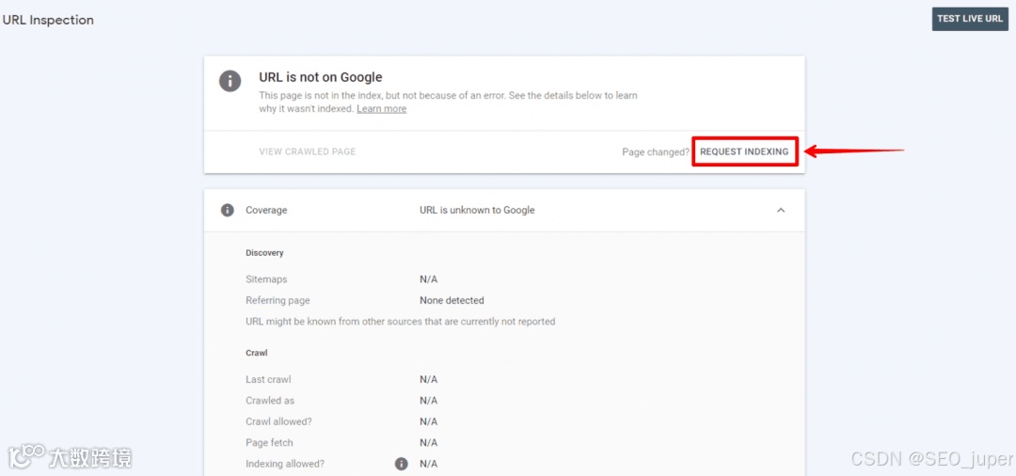Viewport: 1016px width, 476px height.
Task: Open the VIEW CRAWLED PAGE option
Action: (x=307, y=151)
